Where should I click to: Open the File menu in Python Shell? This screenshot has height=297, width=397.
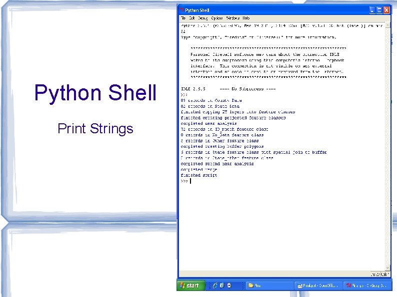click(183, 18)
